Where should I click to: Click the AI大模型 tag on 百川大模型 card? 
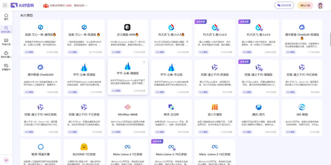pyautogui.click(x=204, y=132)
